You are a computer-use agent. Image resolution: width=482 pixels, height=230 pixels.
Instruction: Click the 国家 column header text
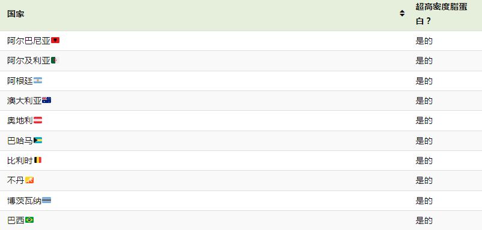(x=16, y=14)
